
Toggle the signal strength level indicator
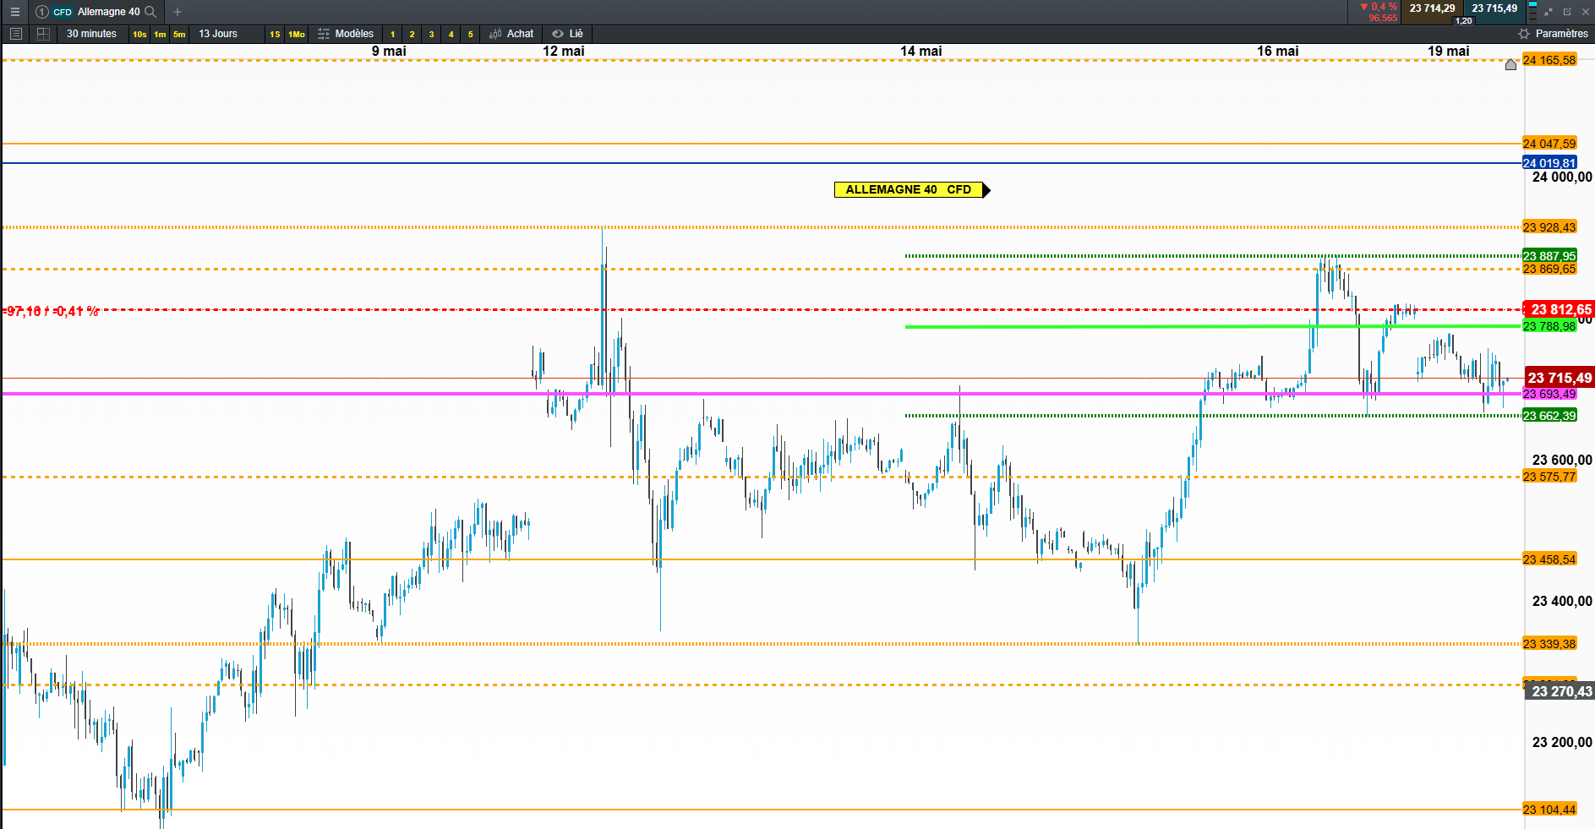click(1532, 12)
